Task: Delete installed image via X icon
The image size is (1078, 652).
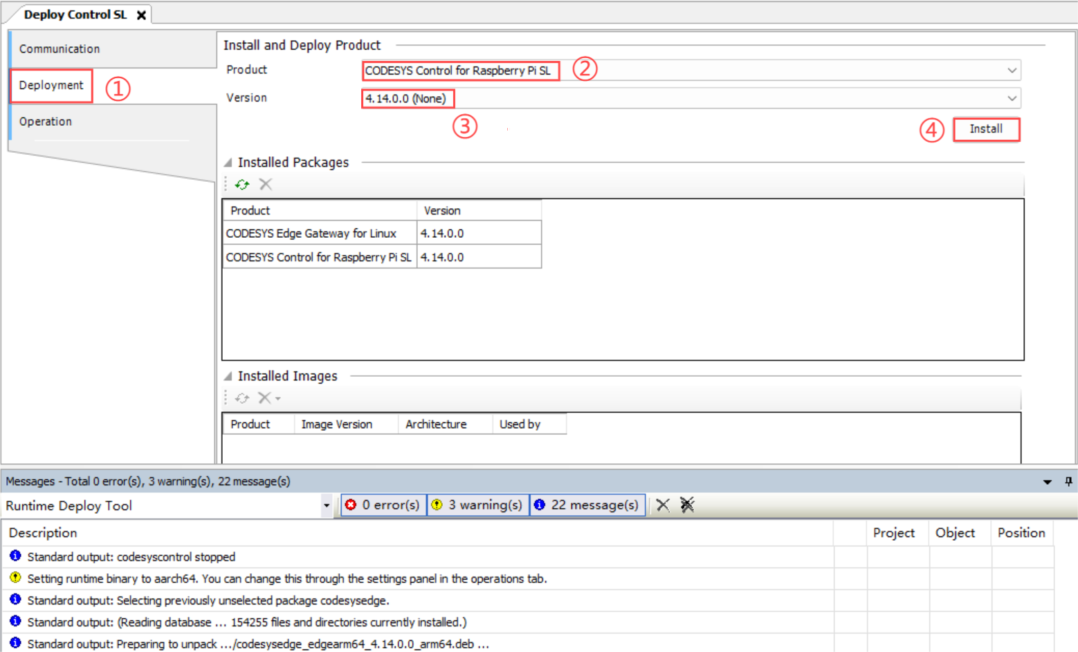Action: (x=264, y=398)
